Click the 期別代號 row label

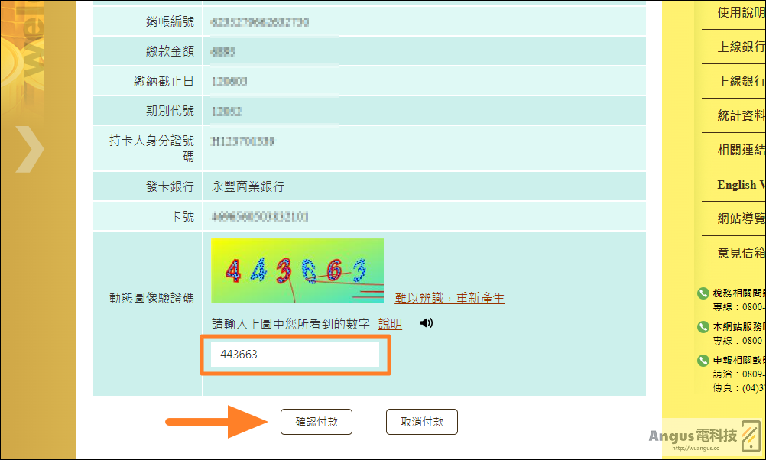pyautogui.click(x=170, y=111)
